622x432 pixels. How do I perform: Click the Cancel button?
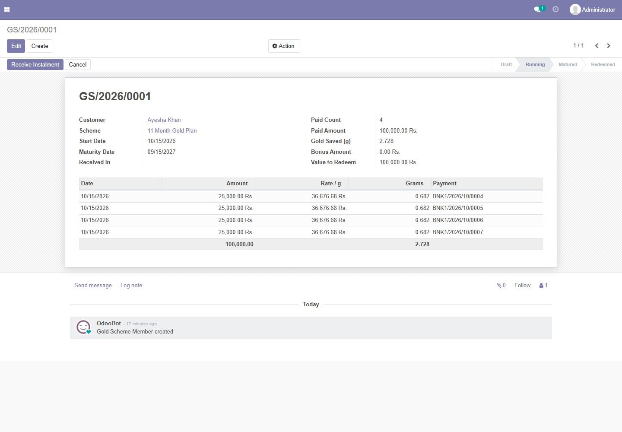coord(78,65)
